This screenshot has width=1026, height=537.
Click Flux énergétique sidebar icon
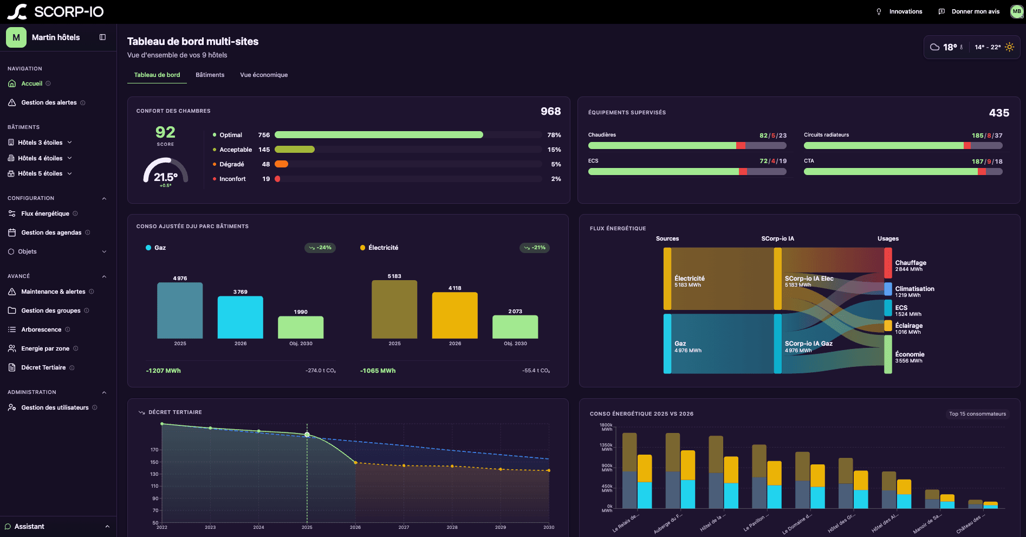12,213
